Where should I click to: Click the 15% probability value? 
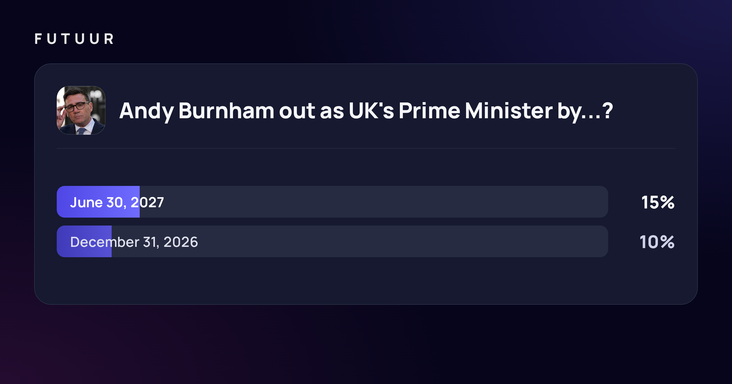(x=658, y=202)
